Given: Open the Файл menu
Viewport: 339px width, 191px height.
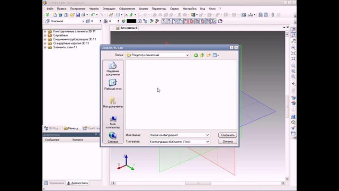Looking at the screenshot, I should pyautogui.click(x=50, y=8).
